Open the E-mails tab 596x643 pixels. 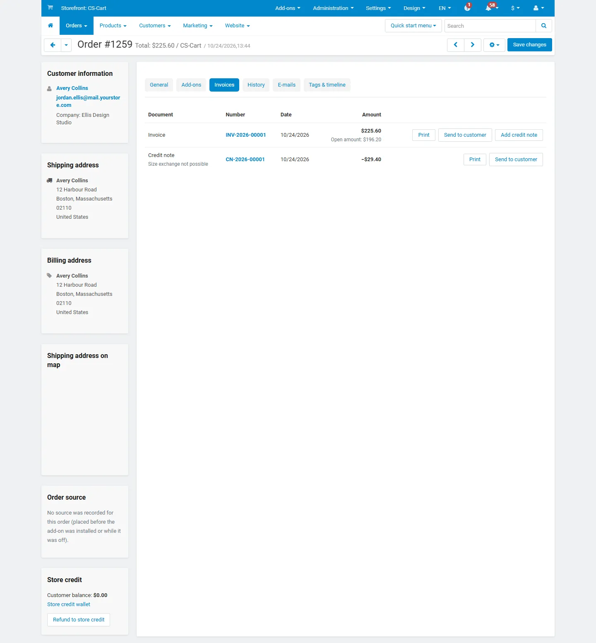click(287, 85)
